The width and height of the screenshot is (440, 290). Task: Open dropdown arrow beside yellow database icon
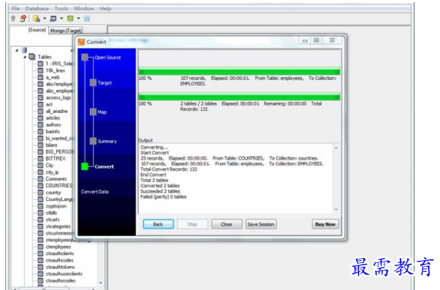(x=44, y=19)
